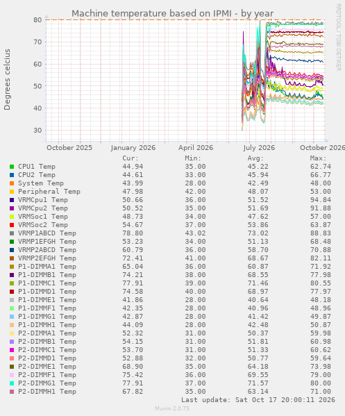Select the 'System Temp' legend label
The height and width of the screenshot is (416, 345).
[x=41, y=183]
